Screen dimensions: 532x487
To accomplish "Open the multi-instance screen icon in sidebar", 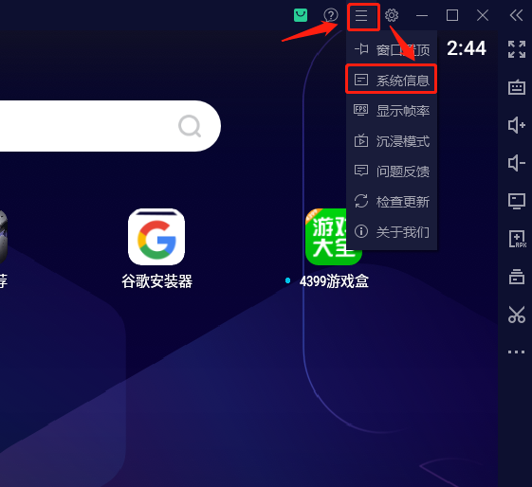I will (x=517, y=201).
